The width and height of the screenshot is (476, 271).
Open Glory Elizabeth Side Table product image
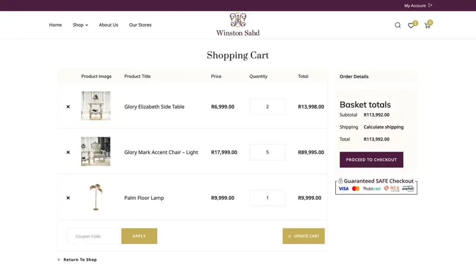coord(96,106)
